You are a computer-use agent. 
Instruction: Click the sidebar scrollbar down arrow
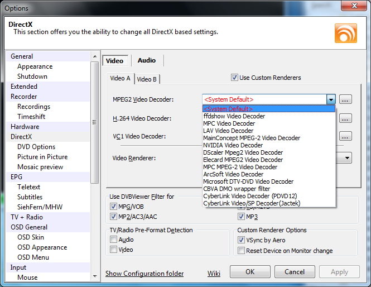click(x=95, y=276)
